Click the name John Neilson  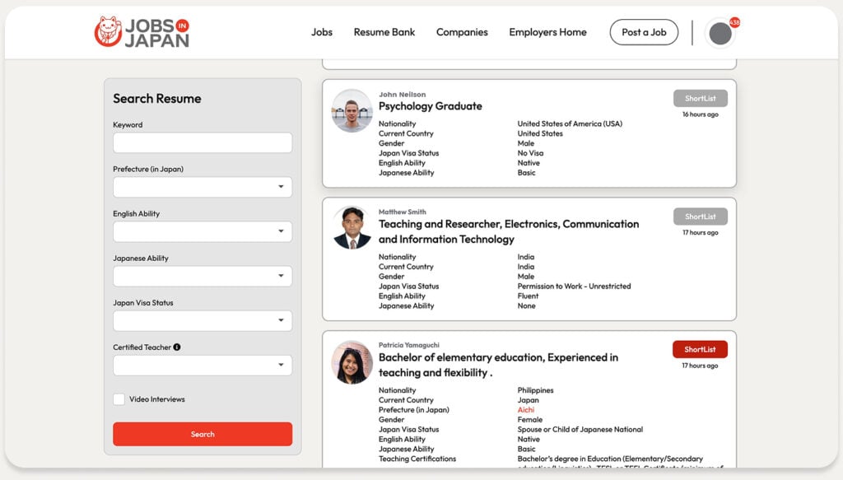[402, 95]
